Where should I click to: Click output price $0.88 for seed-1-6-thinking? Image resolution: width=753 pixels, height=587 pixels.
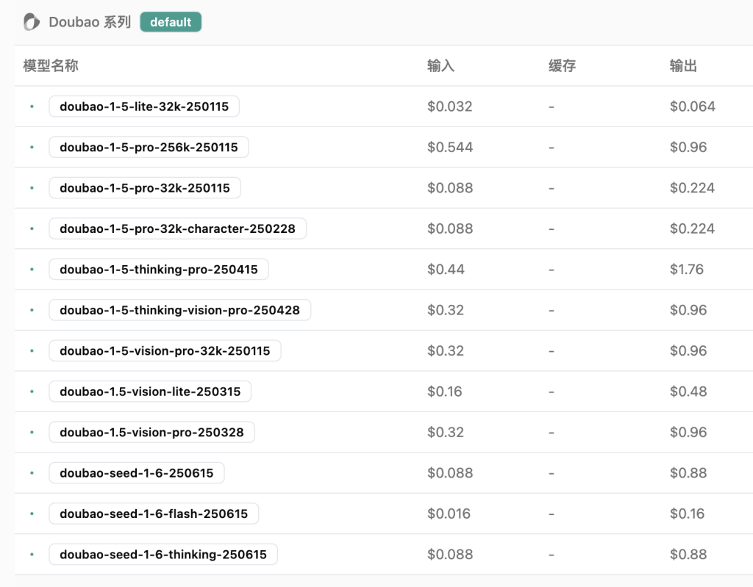[x=688, y=555]
